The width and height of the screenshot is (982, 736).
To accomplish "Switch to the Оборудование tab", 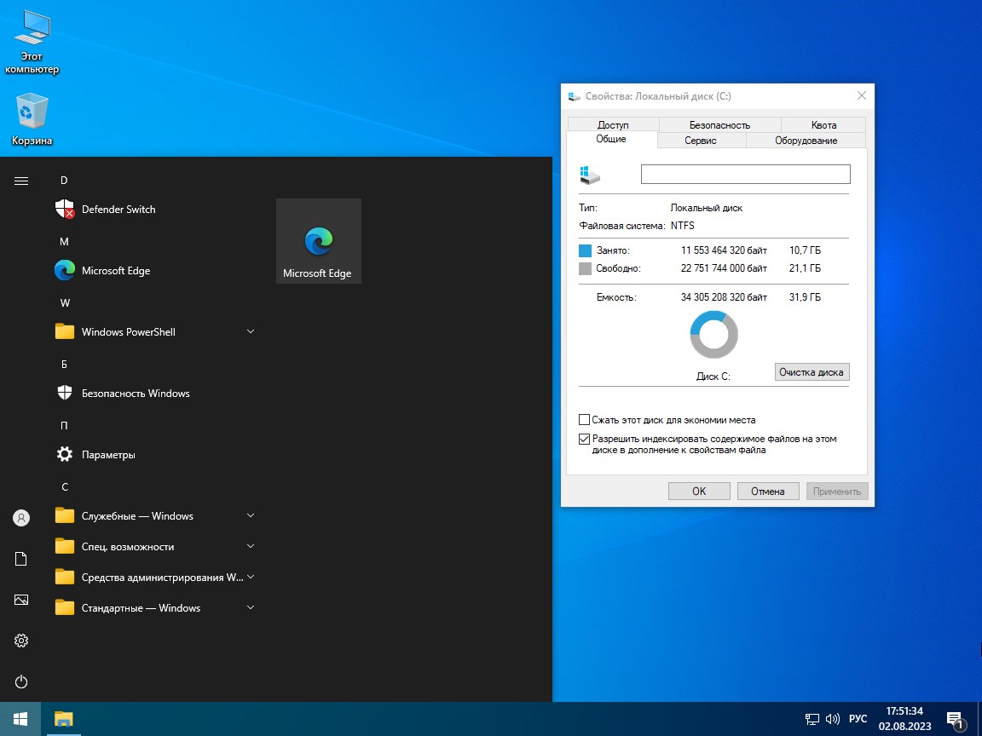I will click(x=805, y=141).
